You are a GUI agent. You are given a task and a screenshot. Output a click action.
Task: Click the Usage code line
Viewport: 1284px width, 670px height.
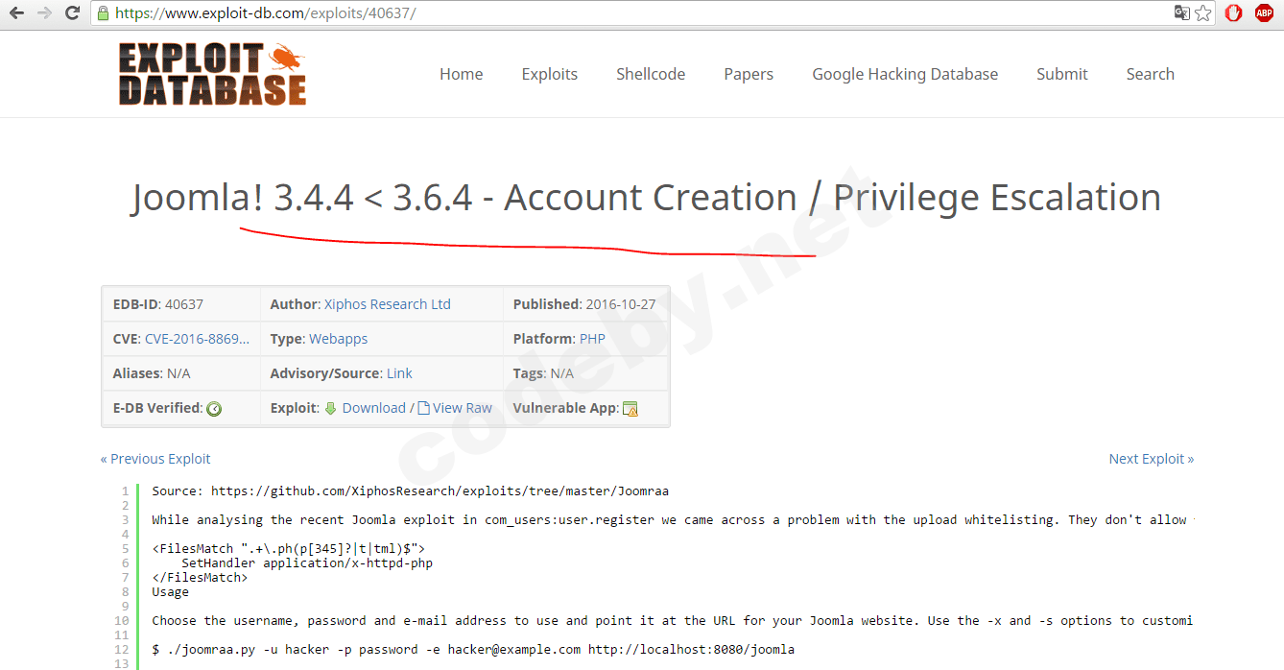point(170,591)
